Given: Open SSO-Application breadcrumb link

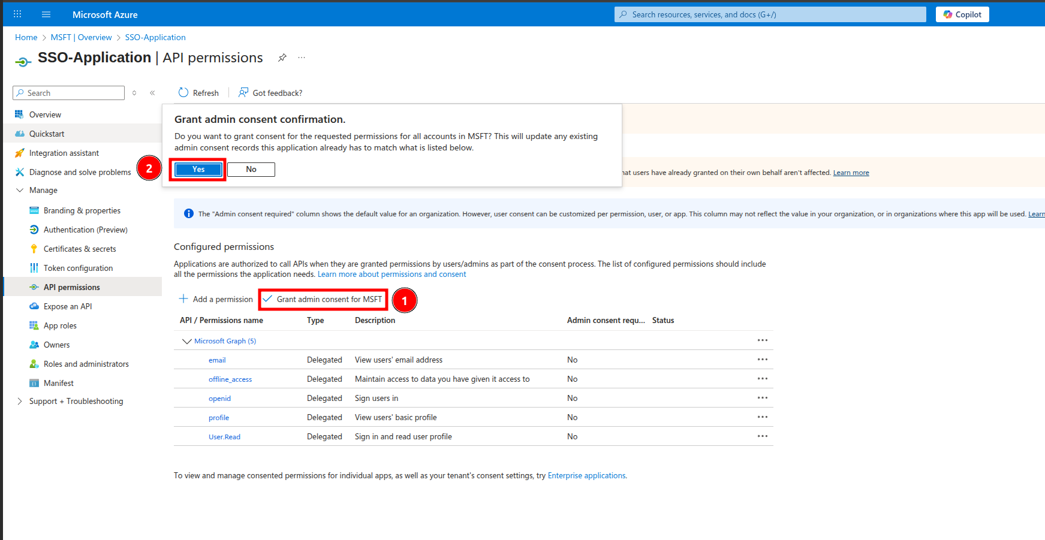Looking at the screenshot, I should tap(155, 37).
